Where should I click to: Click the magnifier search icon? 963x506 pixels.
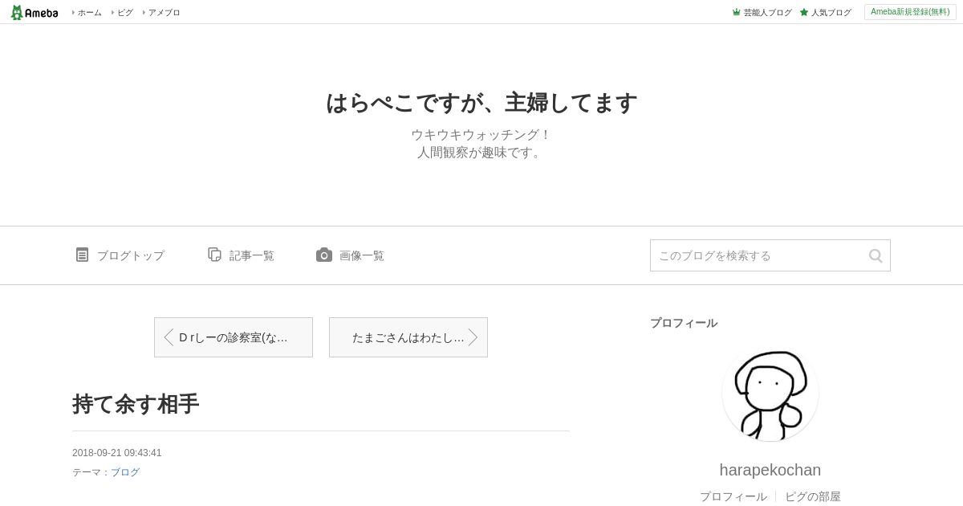coord(876,255)
